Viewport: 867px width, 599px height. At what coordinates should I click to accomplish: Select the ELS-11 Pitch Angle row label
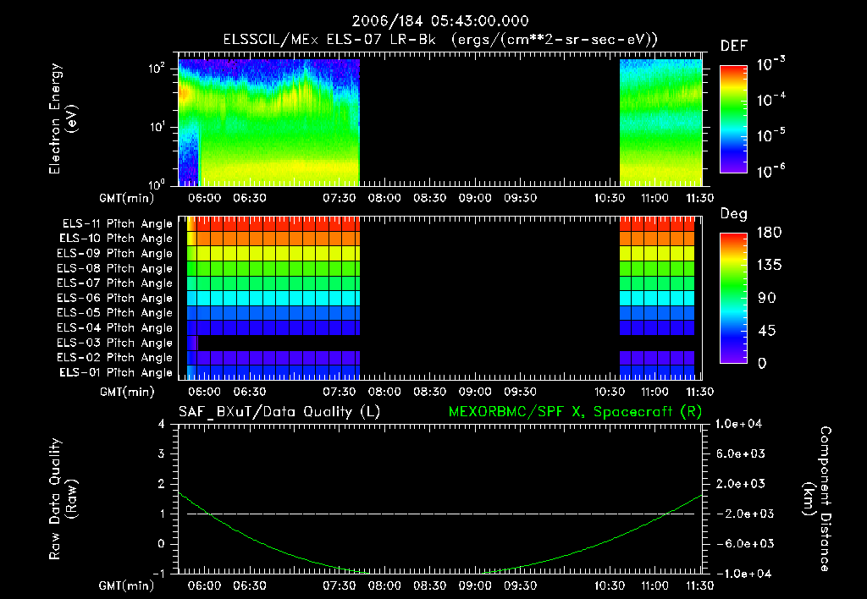[117, 224]
